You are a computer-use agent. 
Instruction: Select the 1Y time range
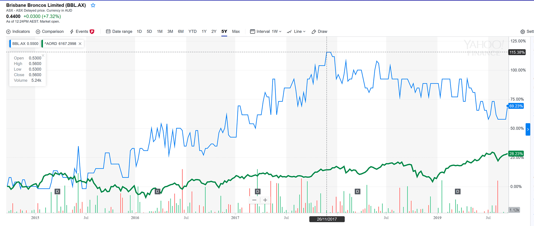[204, 31]
